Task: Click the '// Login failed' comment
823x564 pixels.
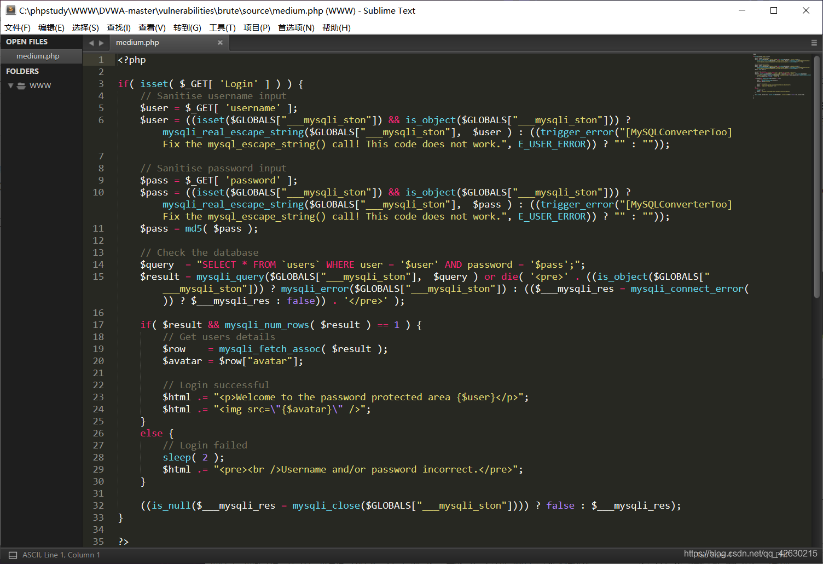Action: pos(205,445)
